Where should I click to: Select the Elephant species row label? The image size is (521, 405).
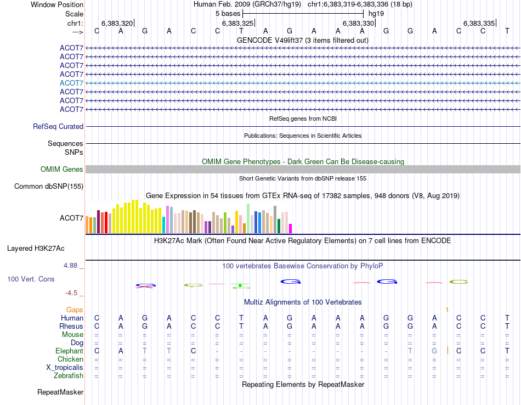tap(70, 351)
